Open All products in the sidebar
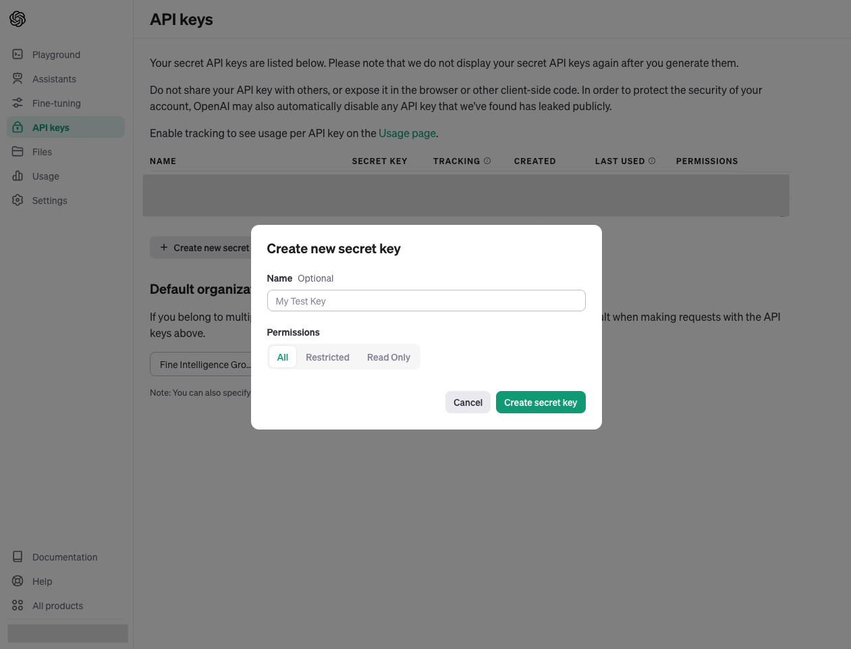Viewport: 851px width, 649px height. click(57, 606)
